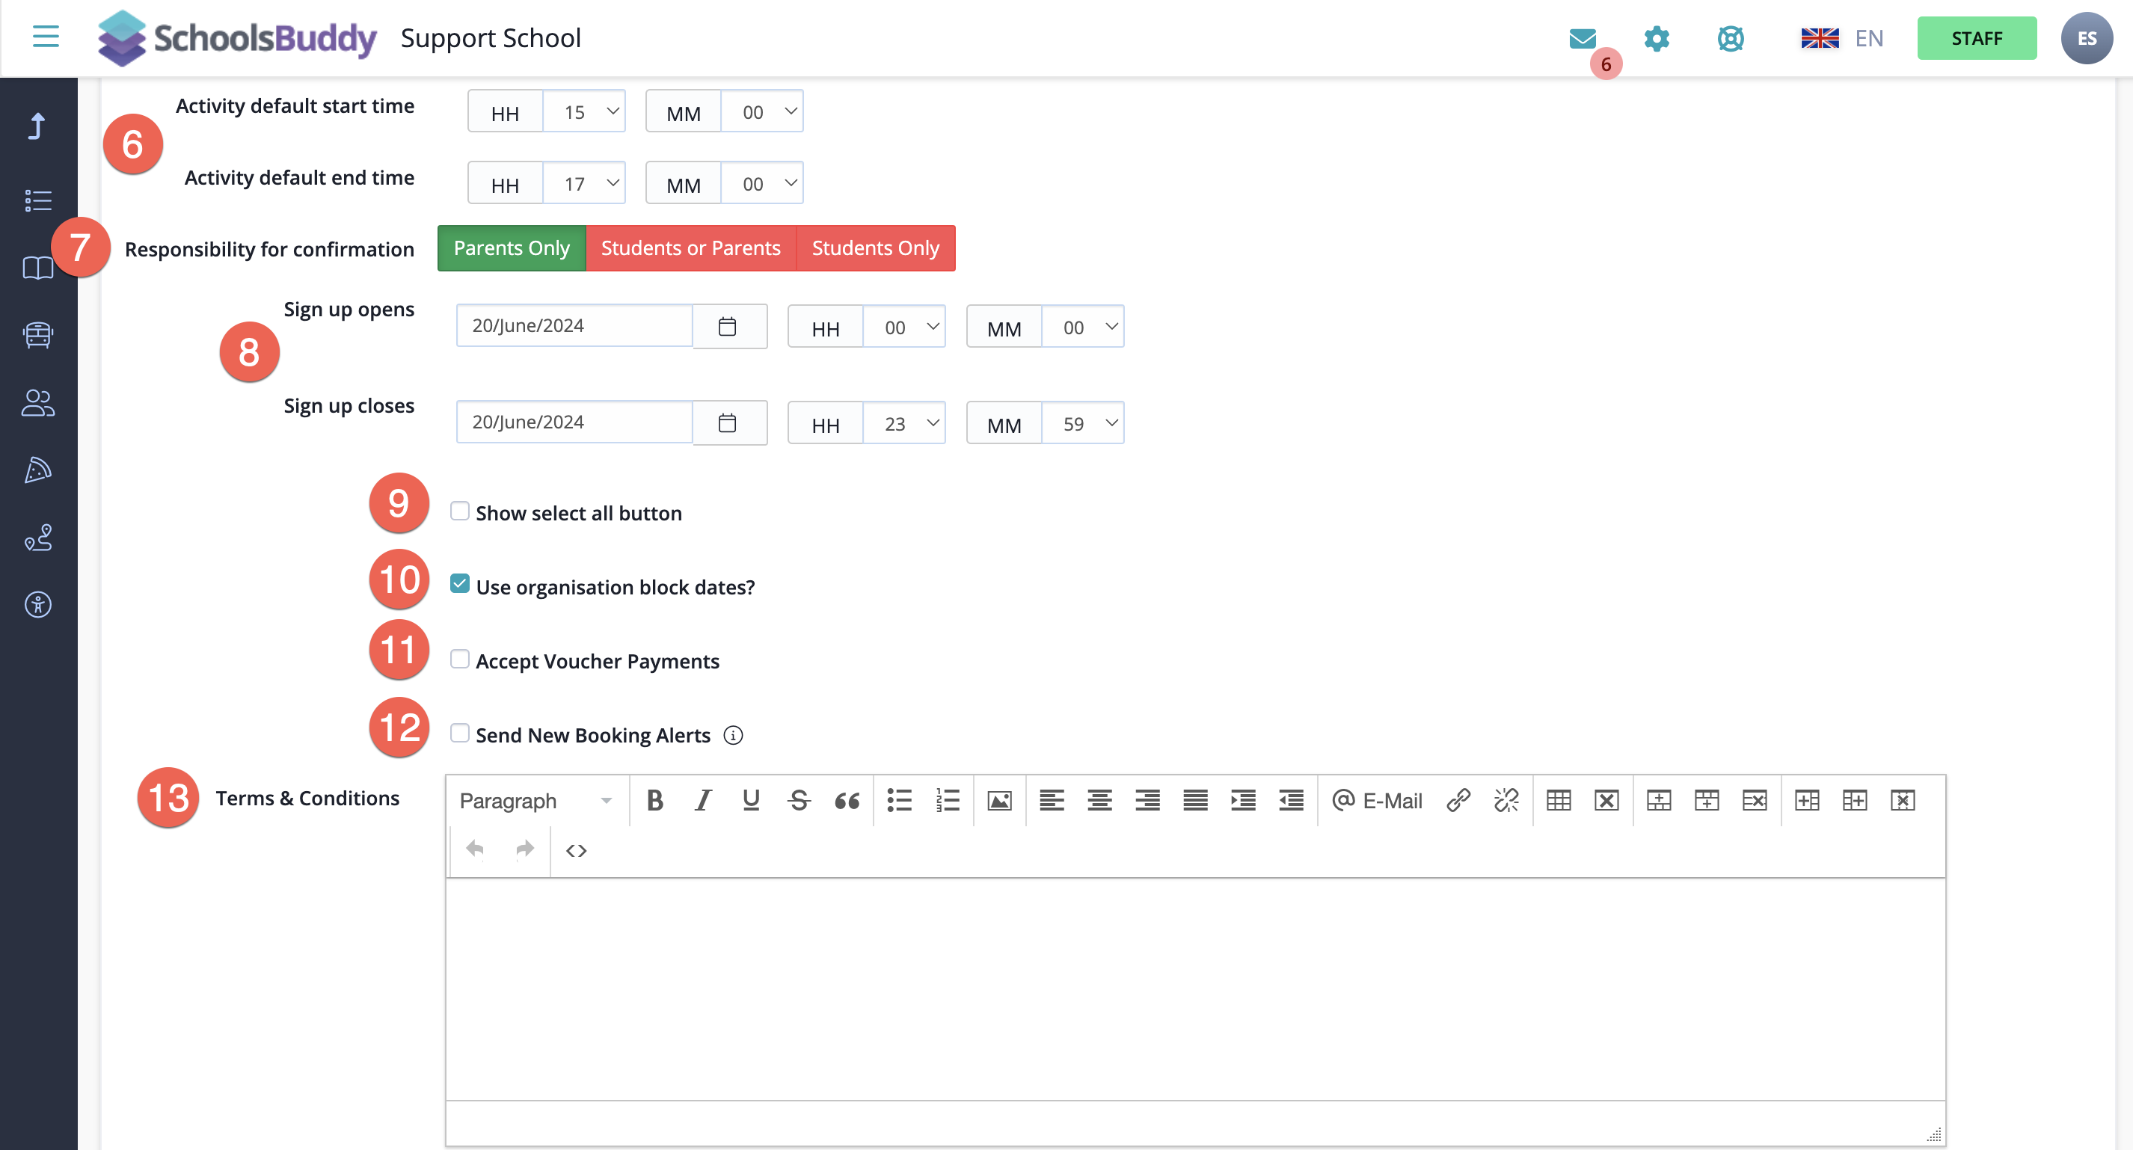
Task: Open the people group sidebar icon
Action: pos(38,402)
